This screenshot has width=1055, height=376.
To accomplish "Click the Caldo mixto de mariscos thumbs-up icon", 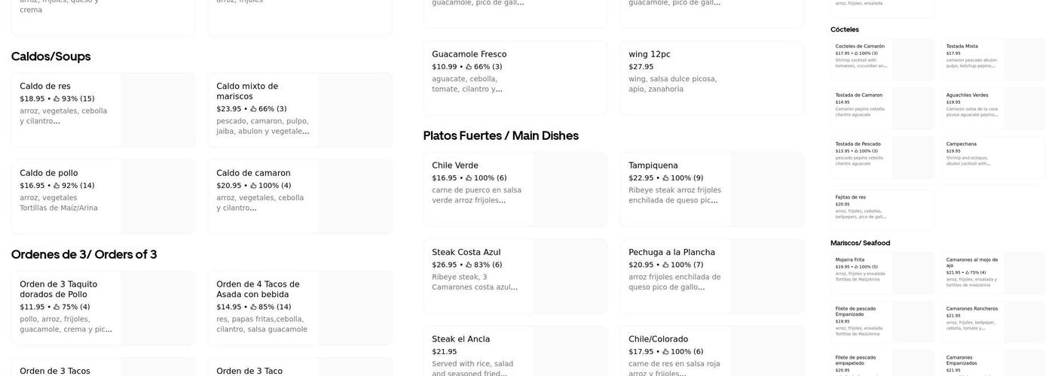I will click(253, 109).
